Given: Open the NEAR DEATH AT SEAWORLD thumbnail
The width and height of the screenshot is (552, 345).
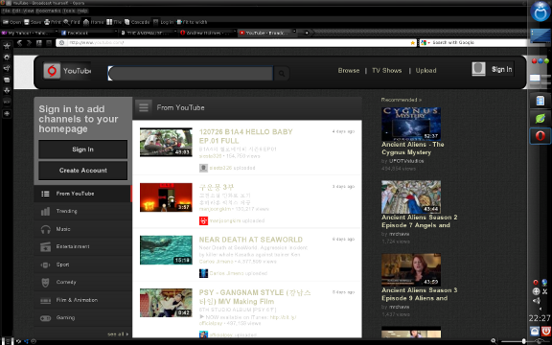Looking at the screenshot, I should point(166,250).
